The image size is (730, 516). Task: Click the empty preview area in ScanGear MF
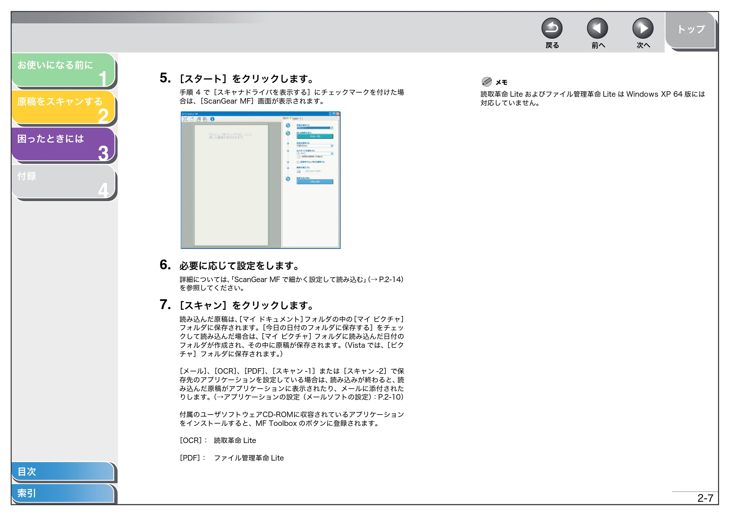click(231, 185)
